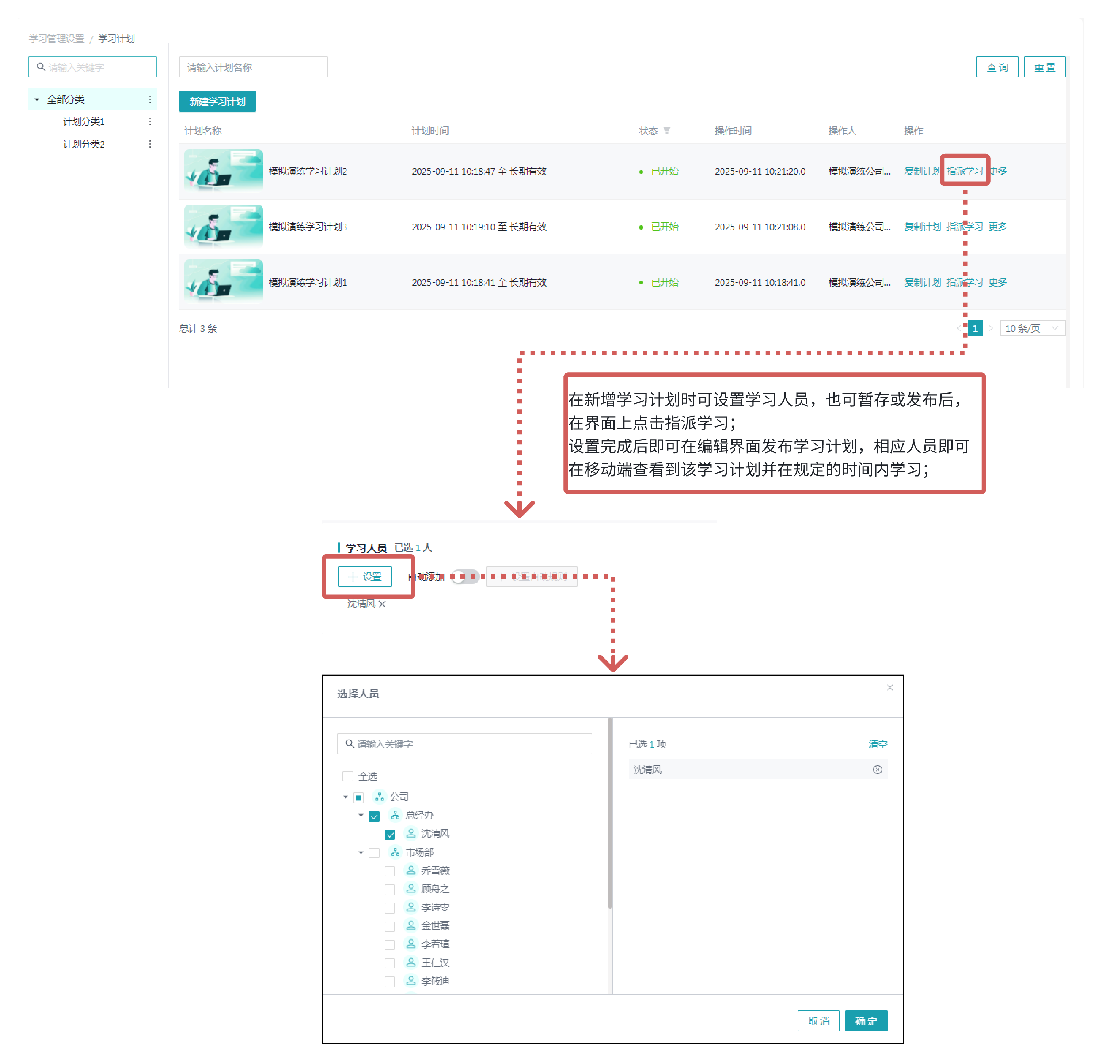The image size is (1102, 1062).
Task: Uncheck the 沈清风 person checkbox
Action: tap(389, 834)
